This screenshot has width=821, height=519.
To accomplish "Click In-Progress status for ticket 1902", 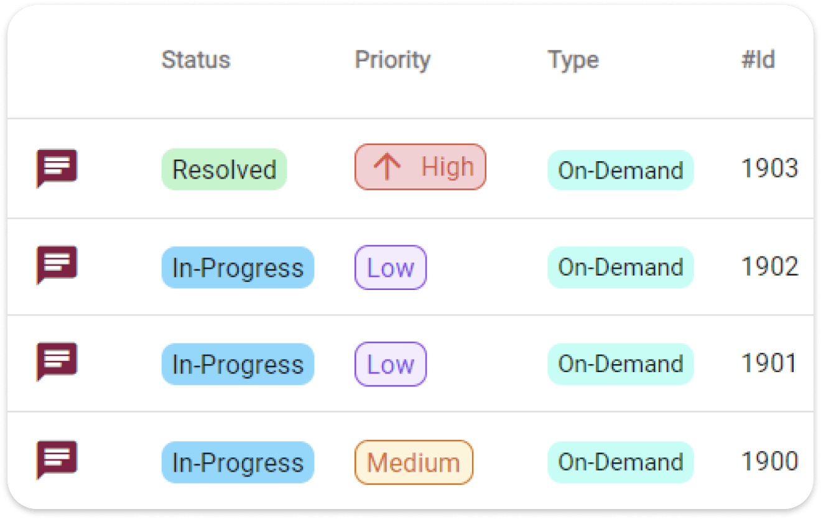I will click(238, 268).
